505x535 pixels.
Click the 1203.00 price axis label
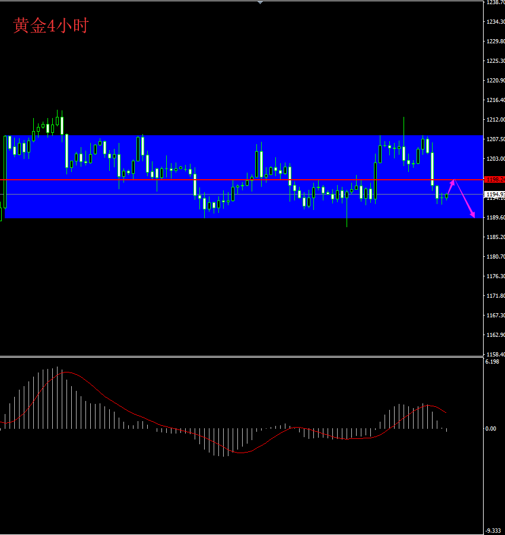coord(496,158)
